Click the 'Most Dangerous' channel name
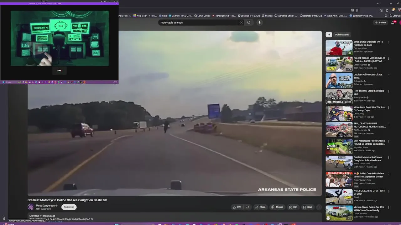The image size is (401, 225). click(x=45, y=206)
